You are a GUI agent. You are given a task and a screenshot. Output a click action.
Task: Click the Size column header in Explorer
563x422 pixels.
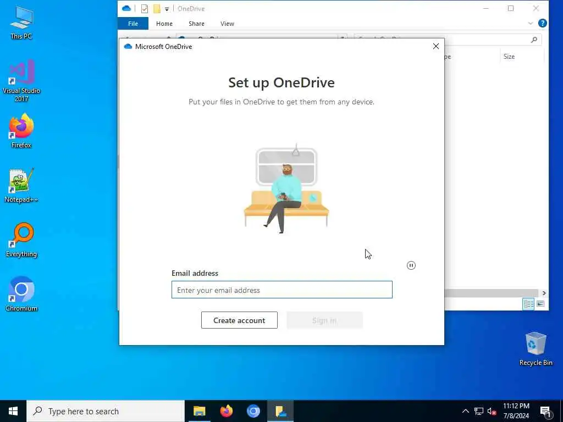(x=509, y=57)
